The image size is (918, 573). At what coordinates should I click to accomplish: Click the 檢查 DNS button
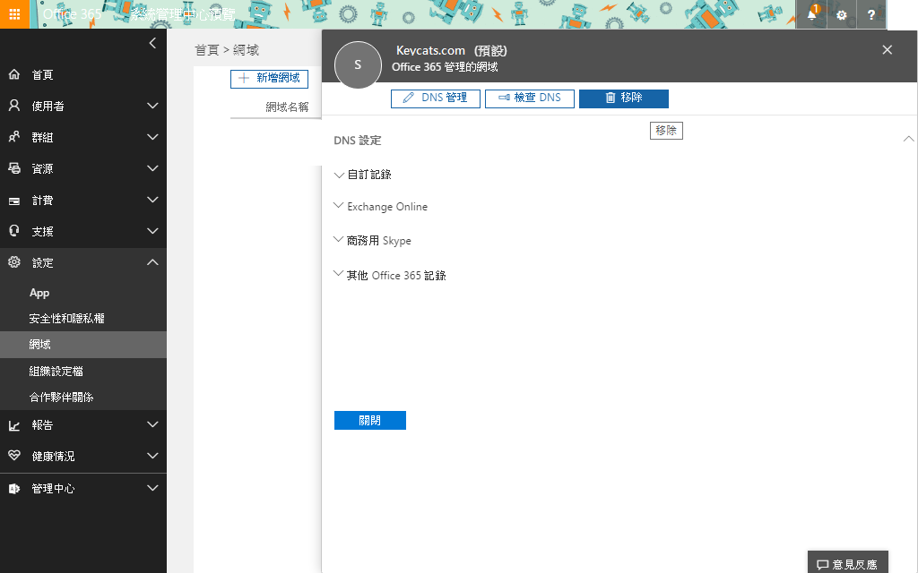pyautogui.click(x=530, y=98)
